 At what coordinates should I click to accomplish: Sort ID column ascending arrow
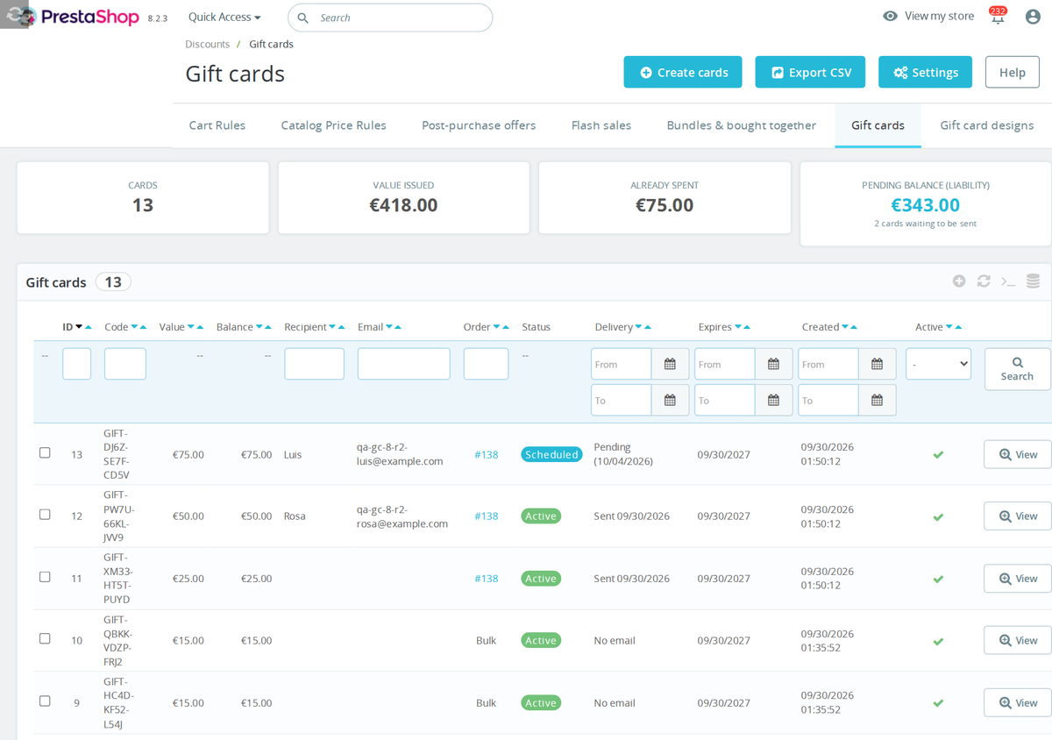(89, 327)
